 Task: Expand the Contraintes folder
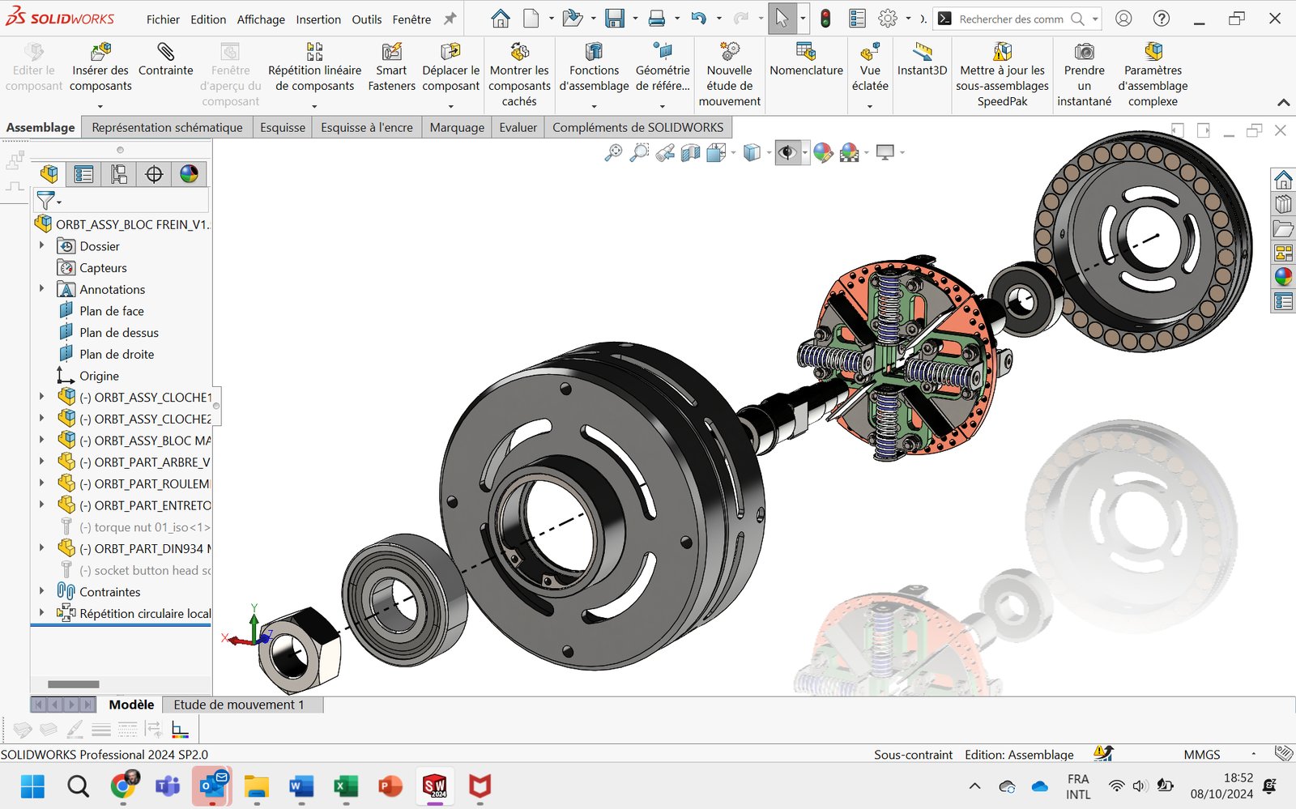click(42, 591)
